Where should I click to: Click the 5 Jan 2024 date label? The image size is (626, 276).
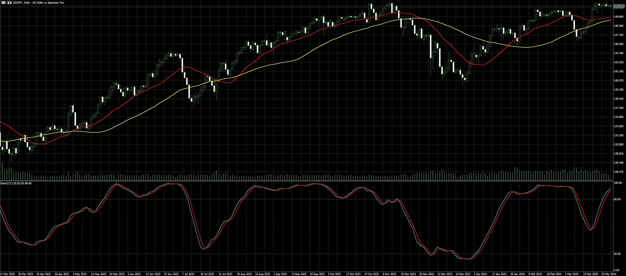(480, 274)
